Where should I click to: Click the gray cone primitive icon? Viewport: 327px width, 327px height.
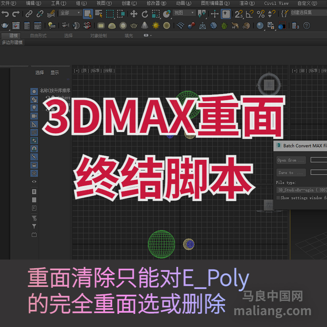(145, 26)
